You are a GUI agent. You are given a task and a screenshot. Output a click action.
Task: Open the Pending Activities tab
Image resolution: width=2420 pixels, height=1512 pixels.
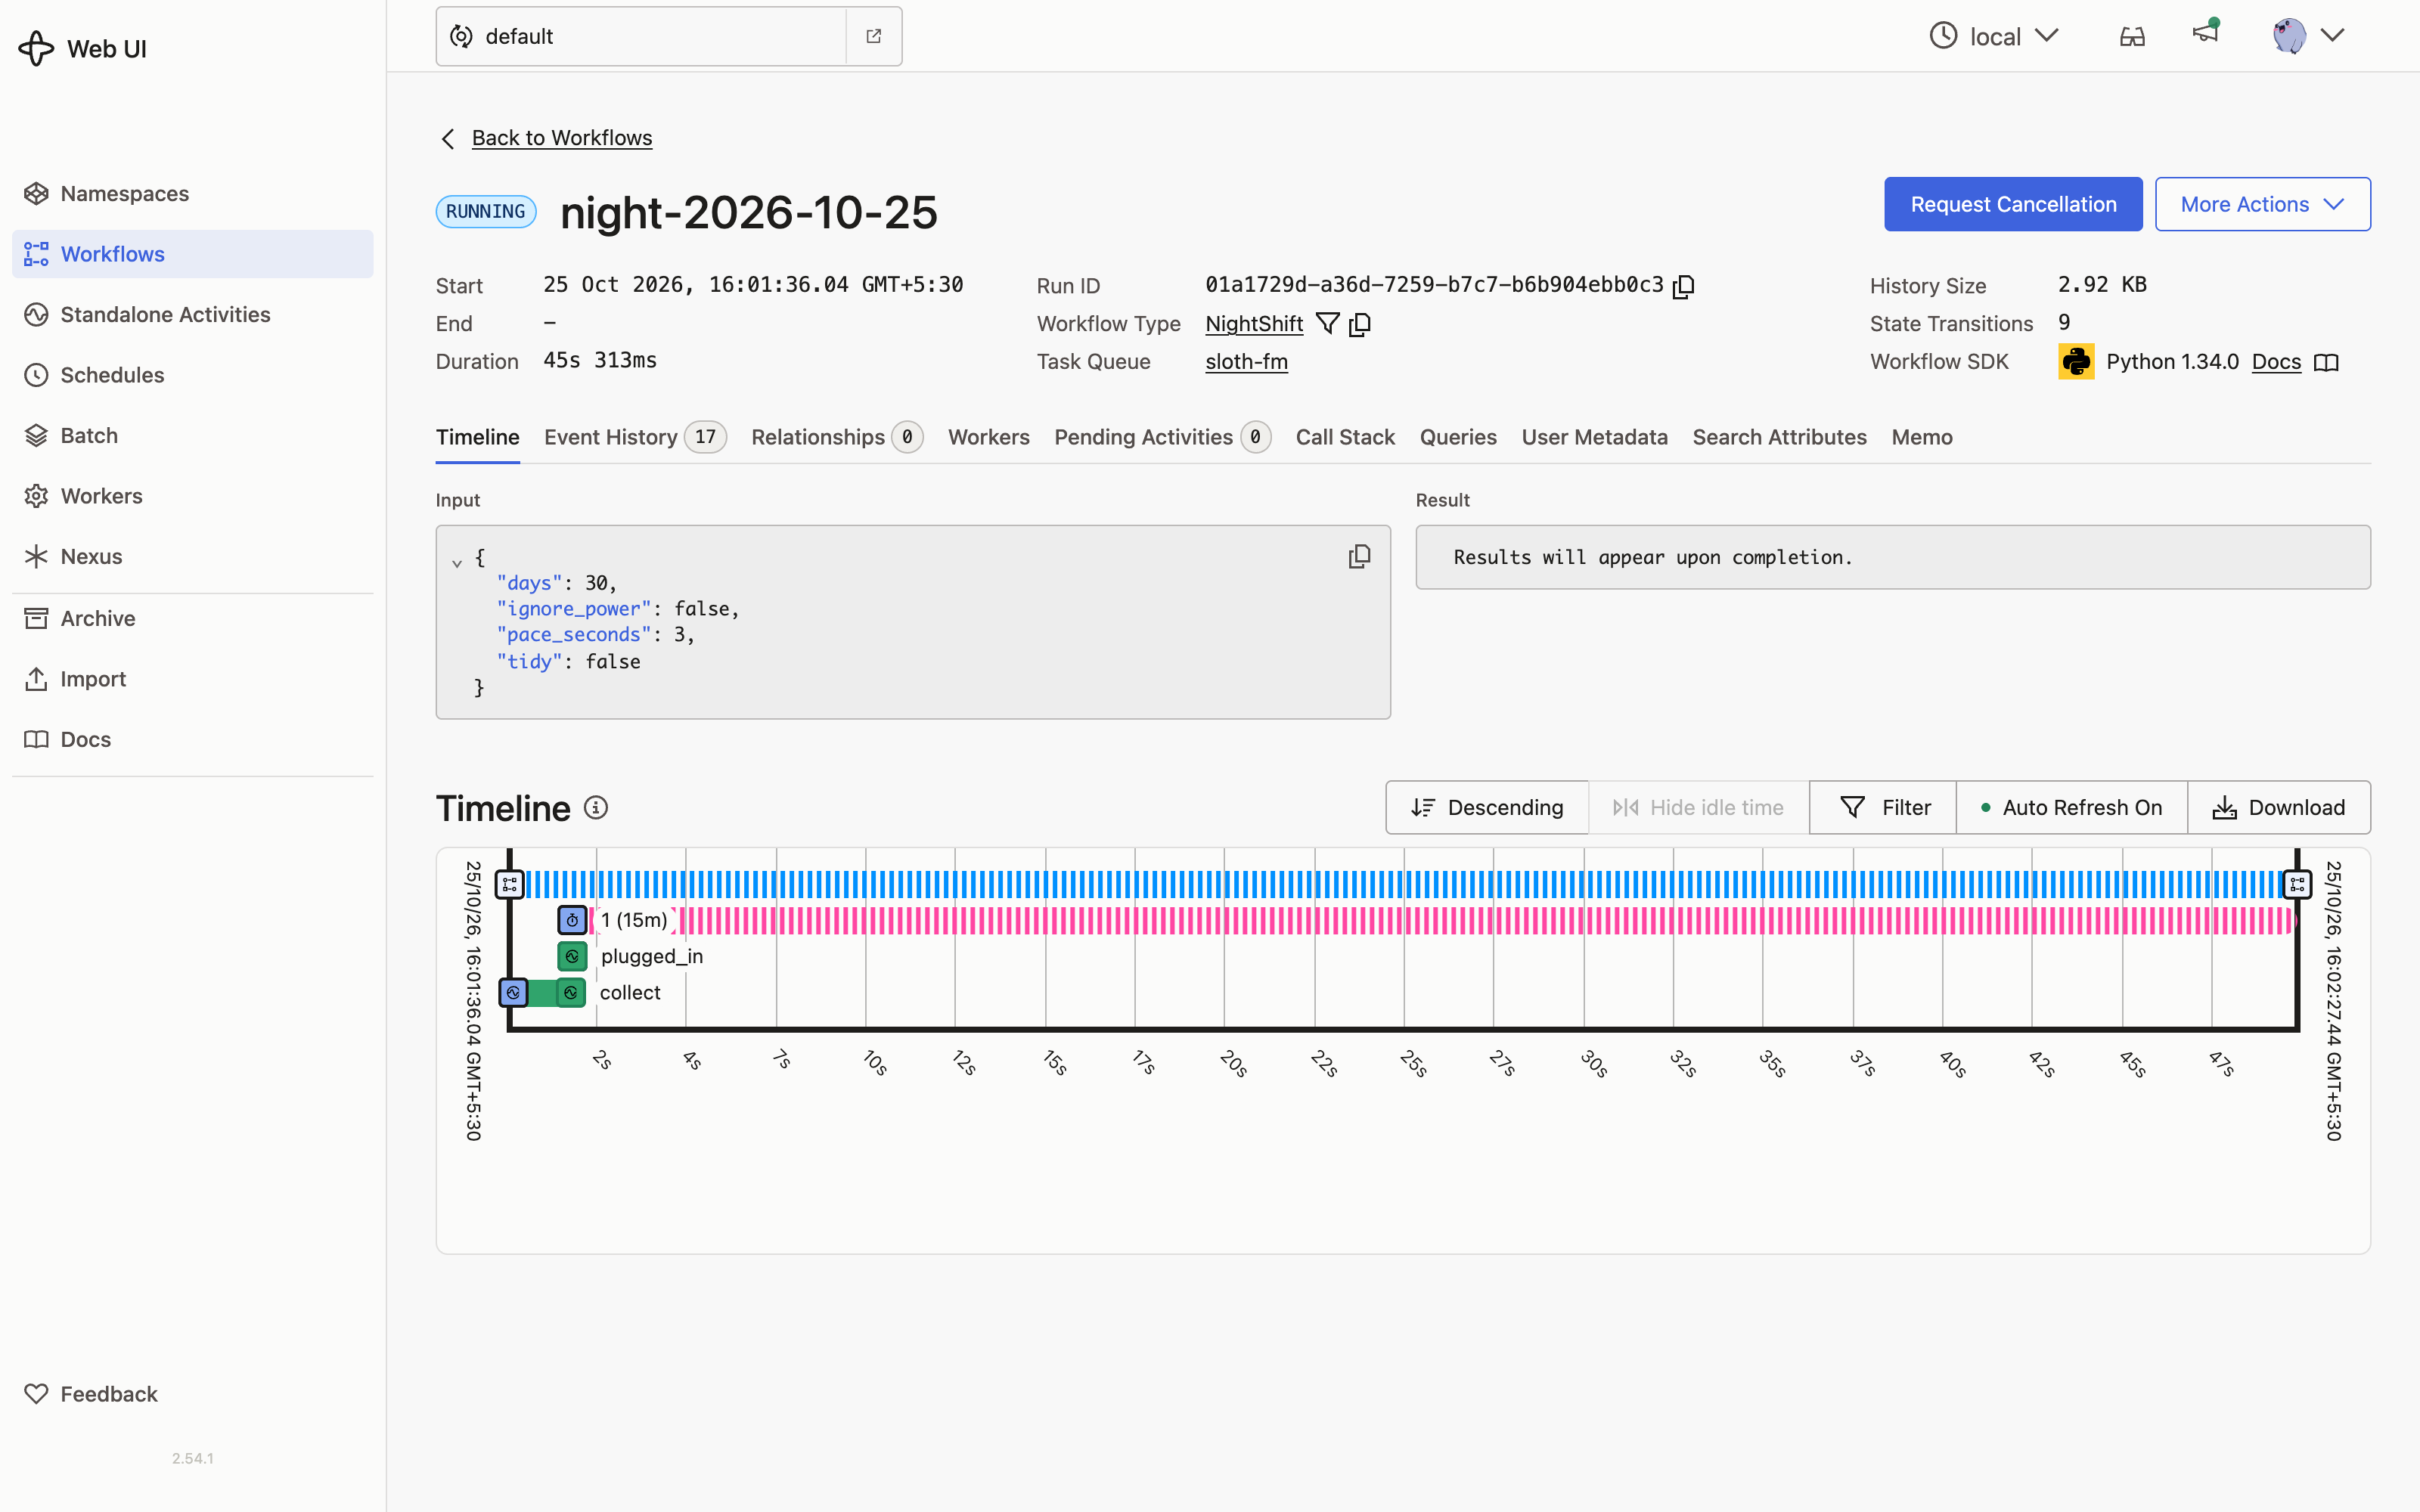coord(1162,437)
